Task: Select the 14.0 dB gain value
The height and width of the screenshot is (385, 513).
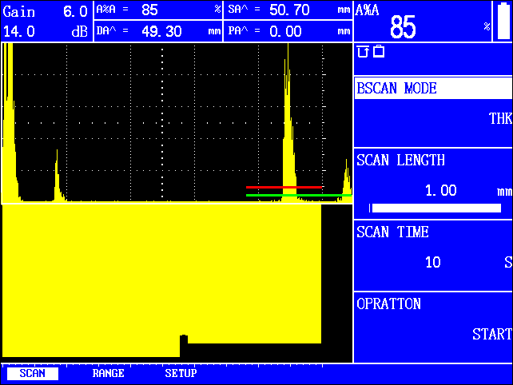Action: 46,32
